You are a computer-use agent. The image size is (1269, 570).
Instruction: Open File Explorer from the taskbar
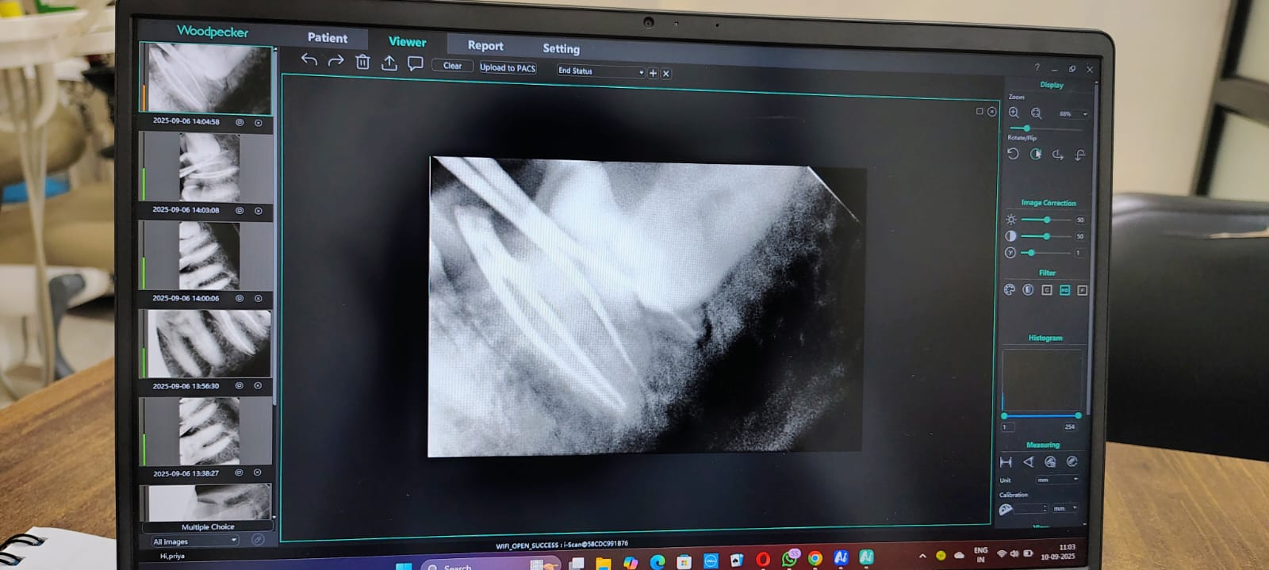(604, 564)
